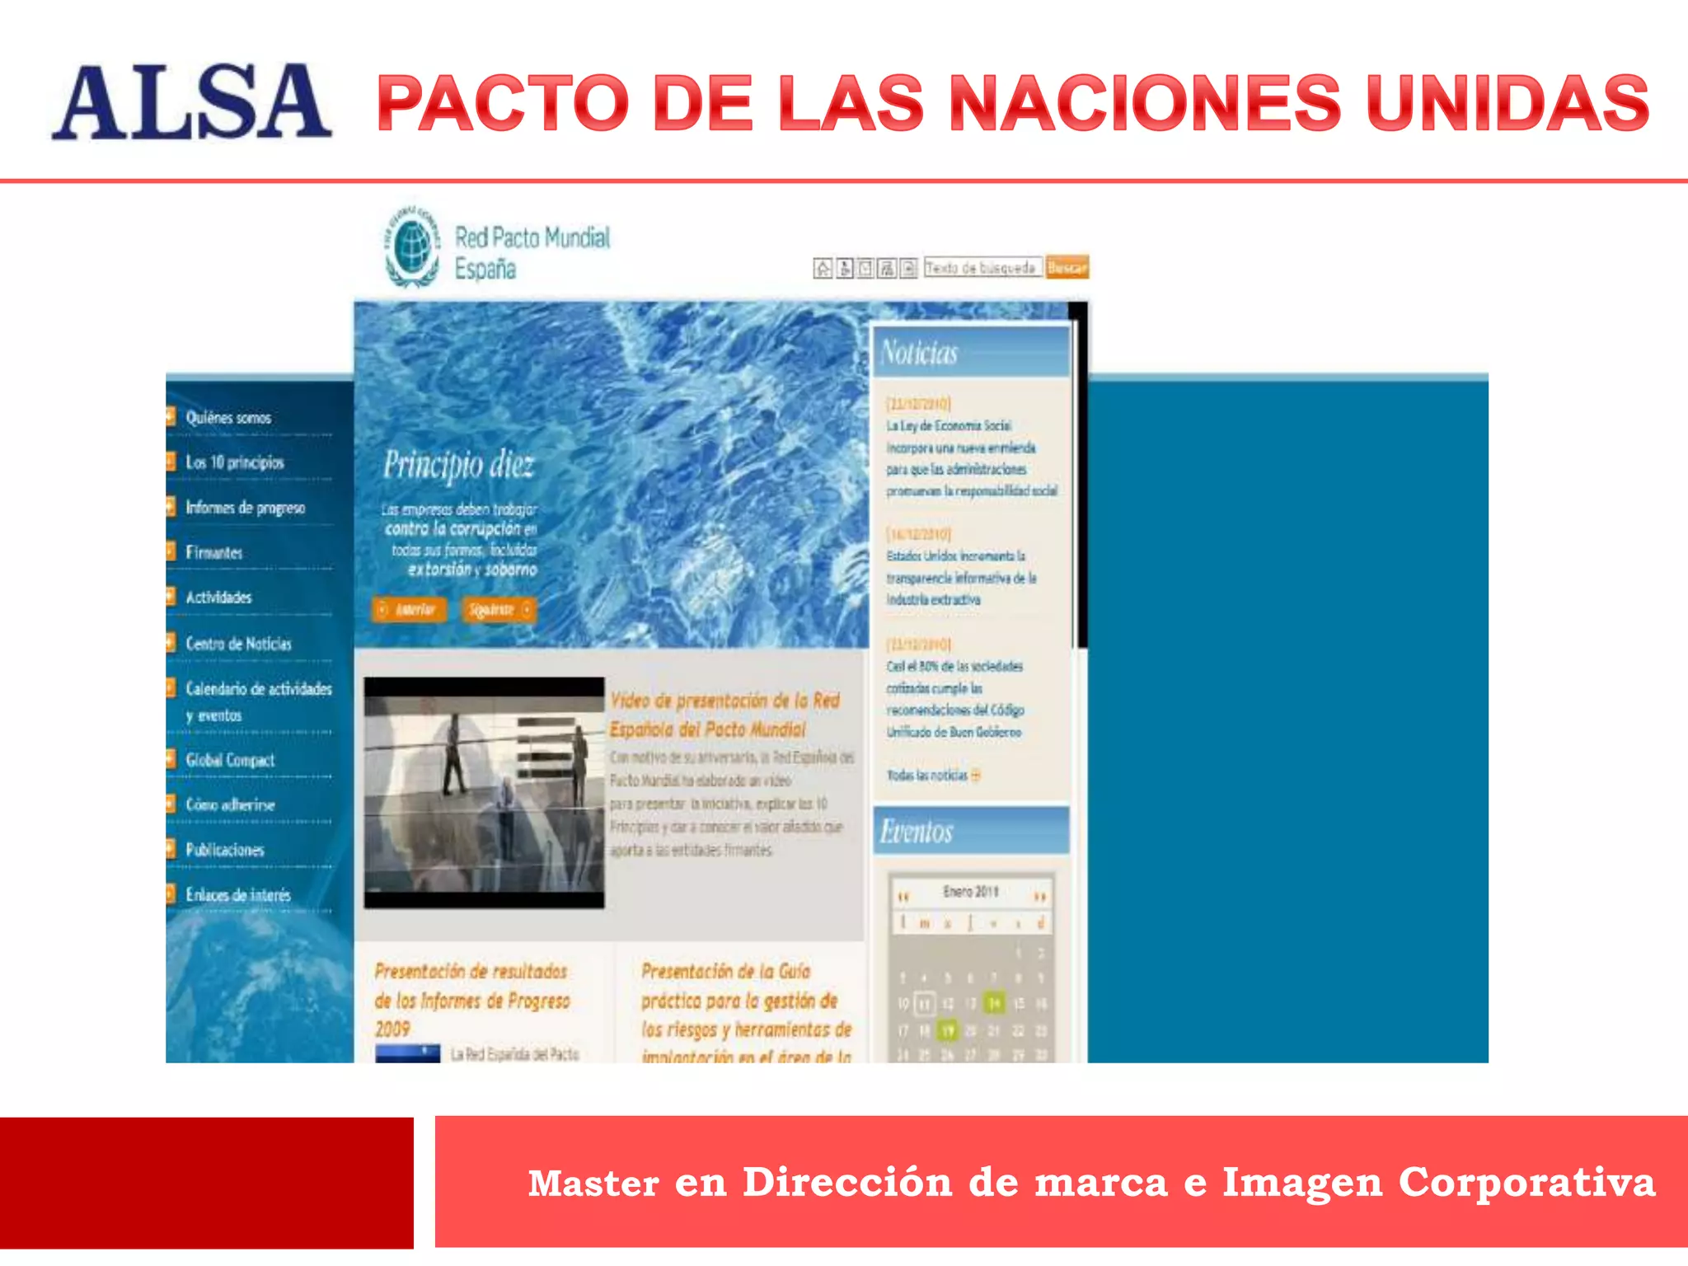The image size is (1688, 1266).
Task: Select highlighted day 19 in the calendar
Action: click(948, 1030)
